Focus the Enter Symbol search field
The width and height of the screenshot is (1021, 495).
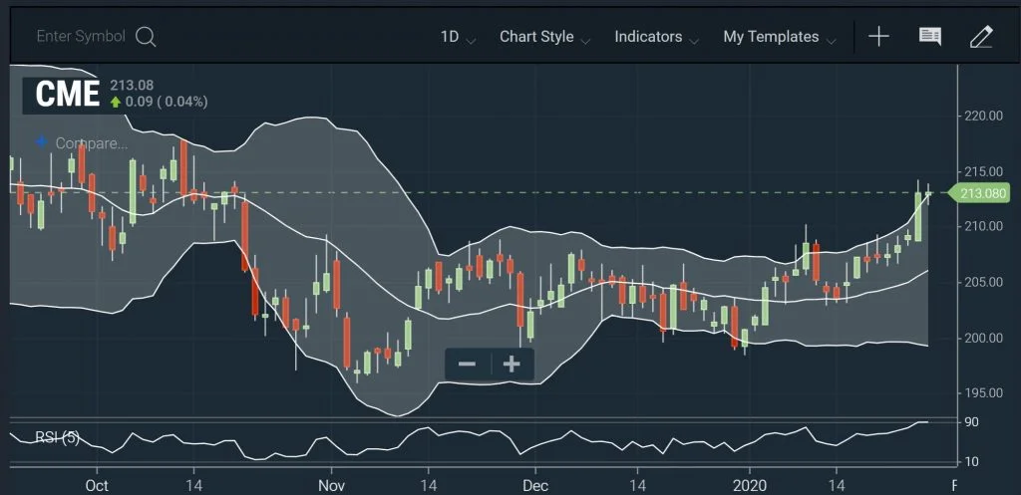[81, 36]
